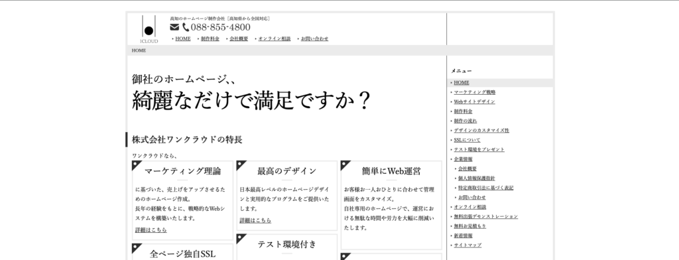Viewport: 679px width, 260px height.
Task: Open お問い合わせ in top navigation
Action: coord(314,38)
